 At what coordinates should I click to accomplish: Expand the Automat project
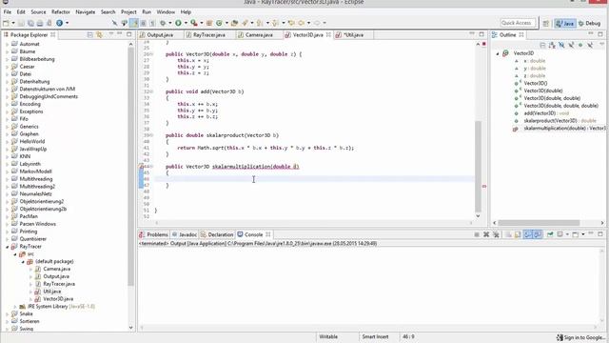(x=7, y=44)
